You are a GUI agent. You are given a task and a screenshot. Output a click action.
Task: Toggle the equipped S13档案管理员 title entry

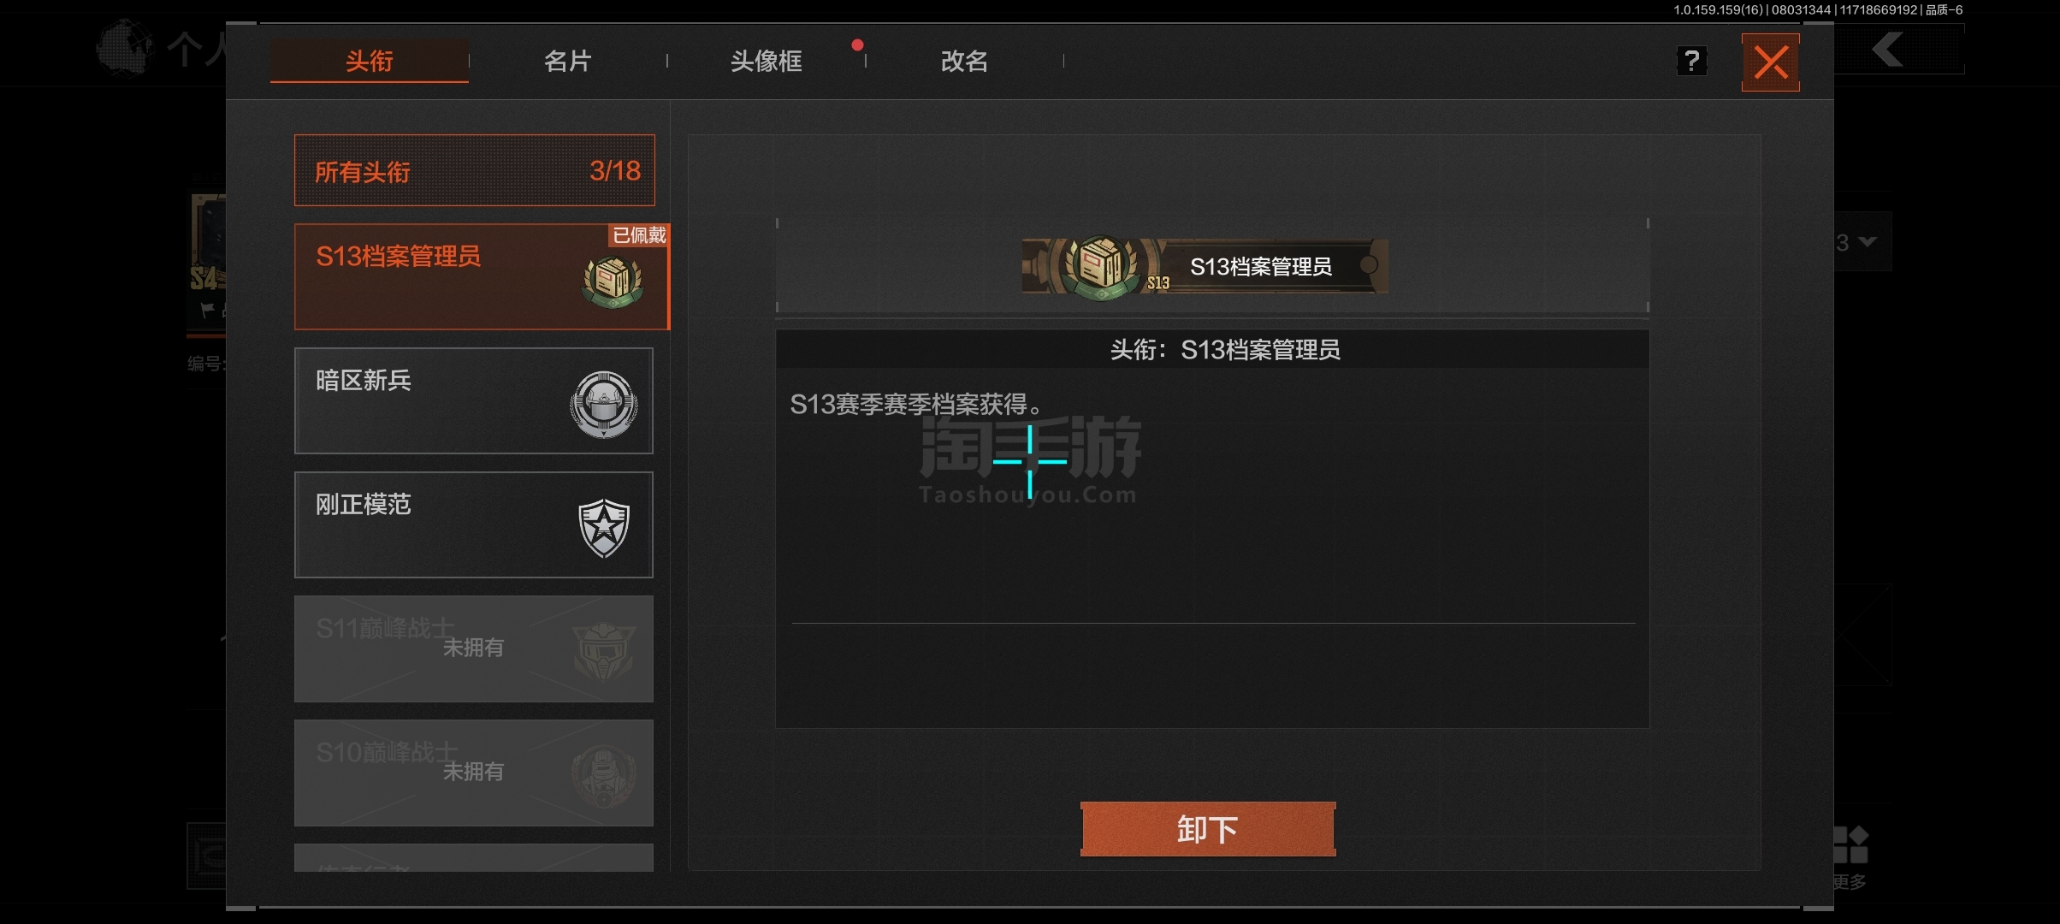click(482, 276)
